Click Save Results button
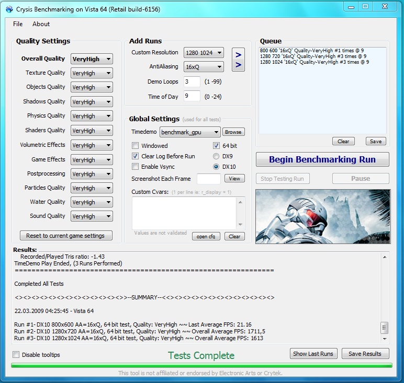This screenshot has height=383, width=404. tap(365, 354)
